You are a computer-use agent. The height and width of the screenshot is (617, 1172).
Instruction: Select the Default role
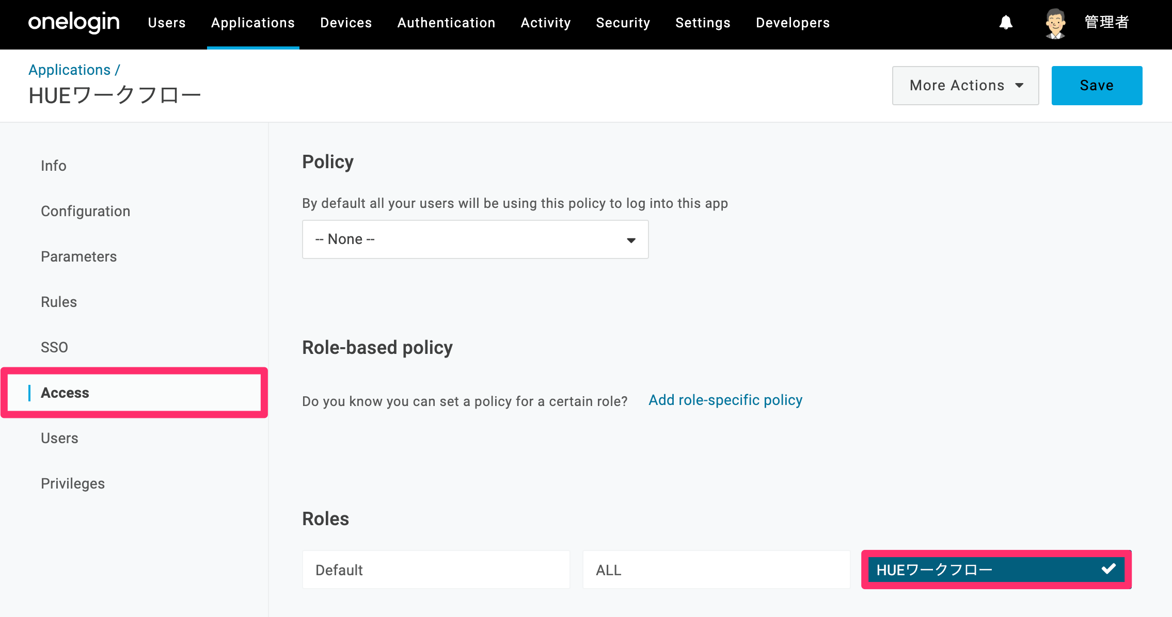[x=436, y=570]
